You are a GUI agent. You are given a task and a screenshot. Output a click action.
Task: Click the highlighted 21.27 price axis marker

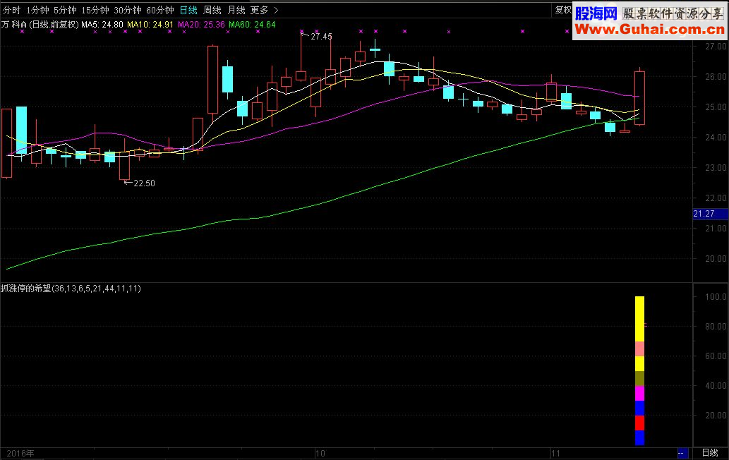click(x=710, y=214)
